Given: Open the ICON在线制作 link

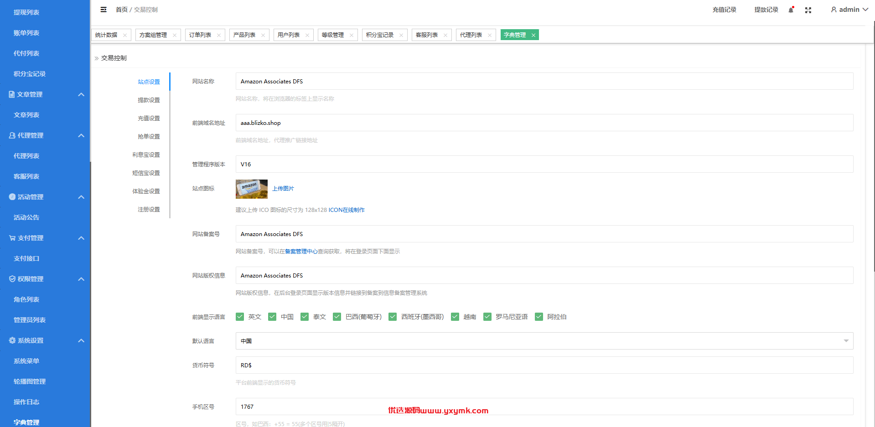Looking at the screenshot, I should 347,210.
